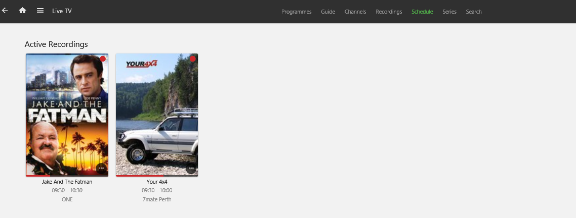Switch to the Programmes tab
Image resolution: width=576 pixels, height=218 pixels.
[297, 12]
